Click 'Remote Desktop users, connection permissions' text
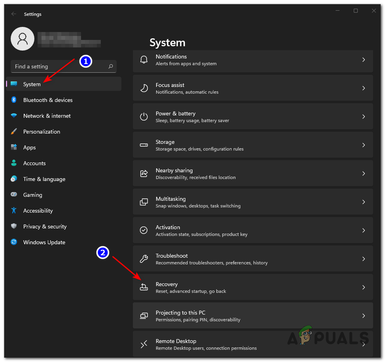Viewport: 385px width, 362px height. tap(206, 348)
